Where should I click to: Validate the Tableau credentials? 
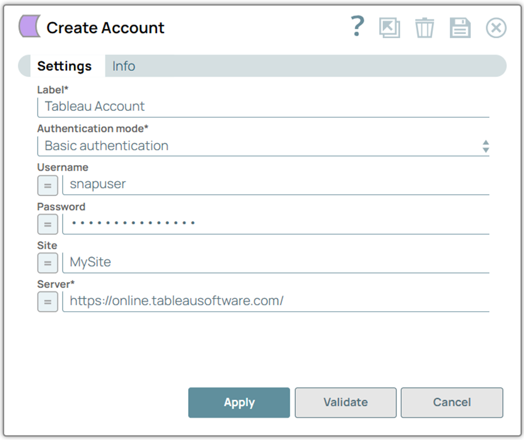coord(345,402)
